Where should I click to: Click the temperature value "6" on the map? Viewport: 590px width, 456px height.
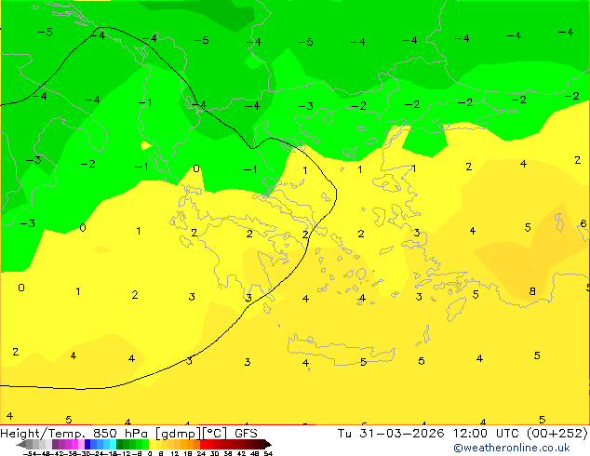[x=583, y=223]
